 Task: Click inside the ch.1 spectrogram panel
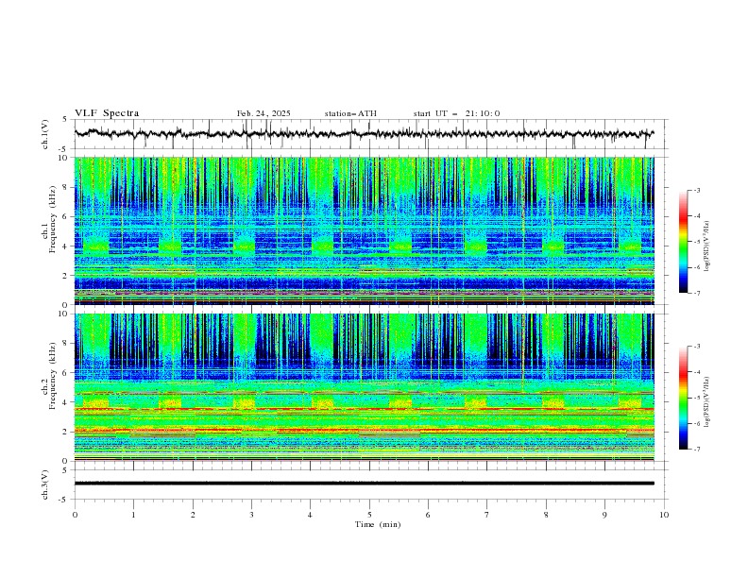tap(365, 230)
